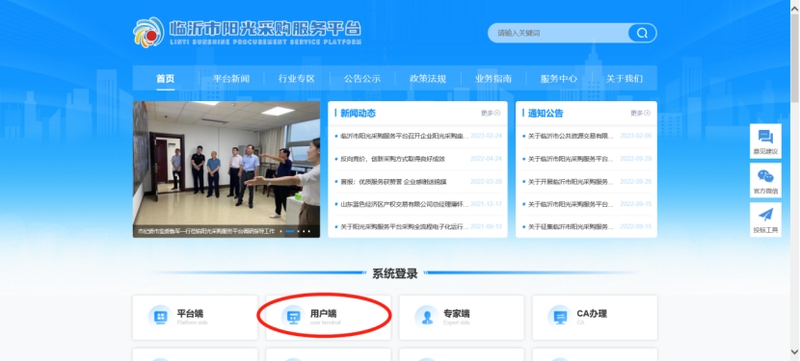Select the active carousel indicator bar

pos(290,231)
